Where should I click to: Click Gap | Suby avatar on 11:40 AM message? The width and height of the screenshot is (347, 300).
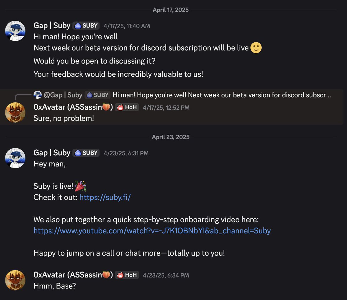[15, 31]
